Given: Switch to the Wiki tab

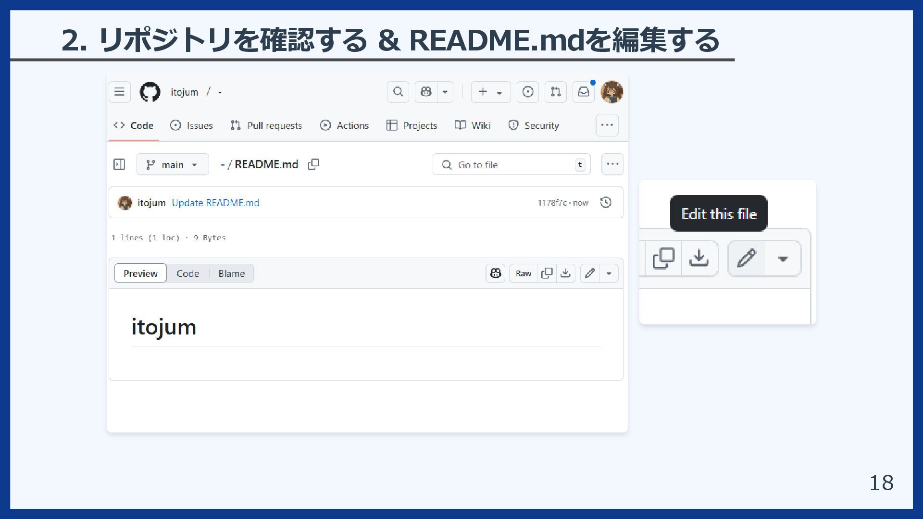Looking at the screenshot, I should click(x=473, y=125).
